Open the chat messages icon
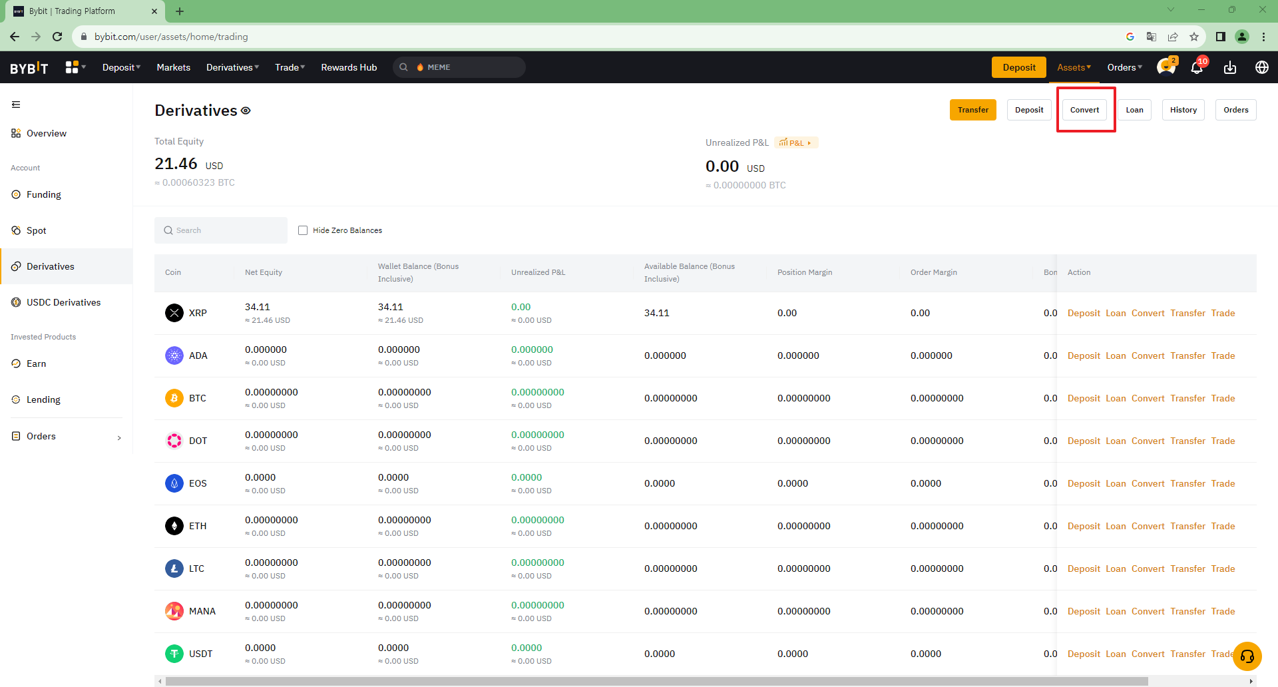This screenshot has width=1278, height=687. coord(1165,67)
